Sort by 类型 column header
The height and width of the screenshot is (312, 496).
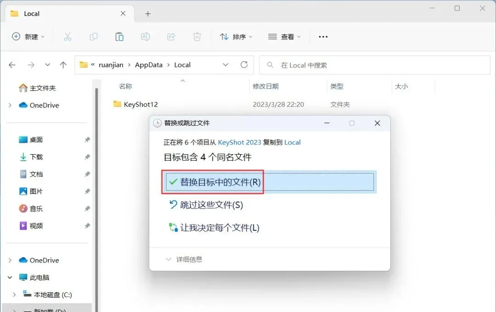337,86
